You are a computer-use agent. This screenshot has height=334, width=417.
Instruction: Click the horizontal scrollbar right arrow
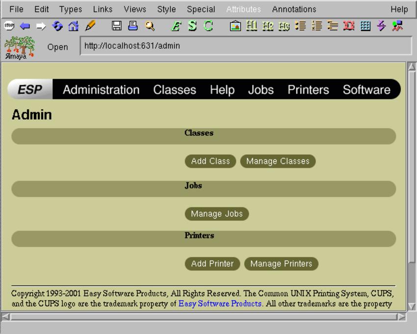tap(402, 317)
